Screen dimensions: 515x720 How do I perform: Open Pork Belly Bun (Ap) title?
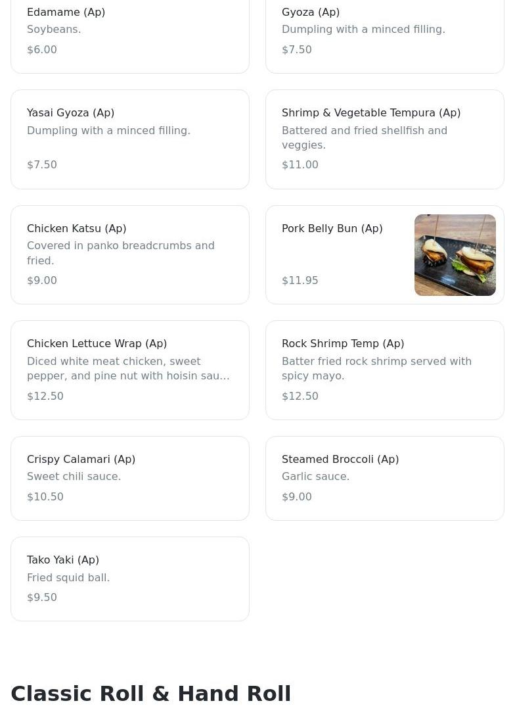pyautogui.click(x=332, y=228)
